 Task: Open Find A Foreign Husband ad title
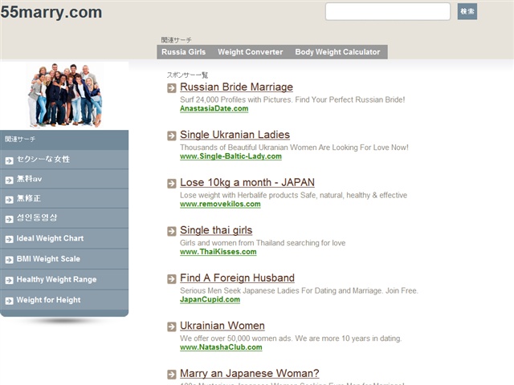coord(237,278)
